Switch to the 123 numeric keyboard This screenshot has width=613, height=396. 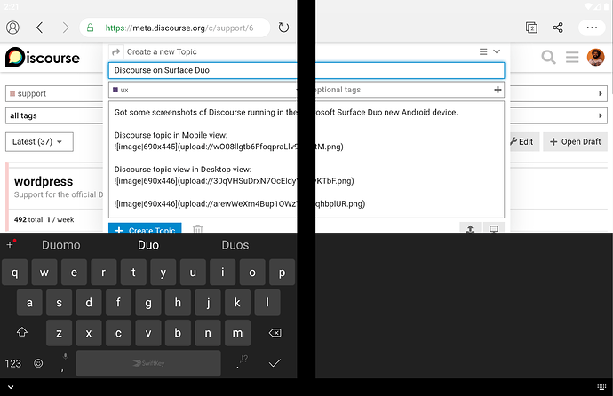pos(13,363)
